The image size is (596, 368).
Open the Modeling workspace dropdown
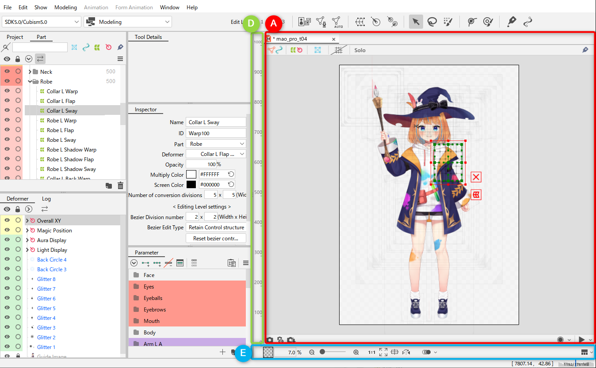click(128, 22)
